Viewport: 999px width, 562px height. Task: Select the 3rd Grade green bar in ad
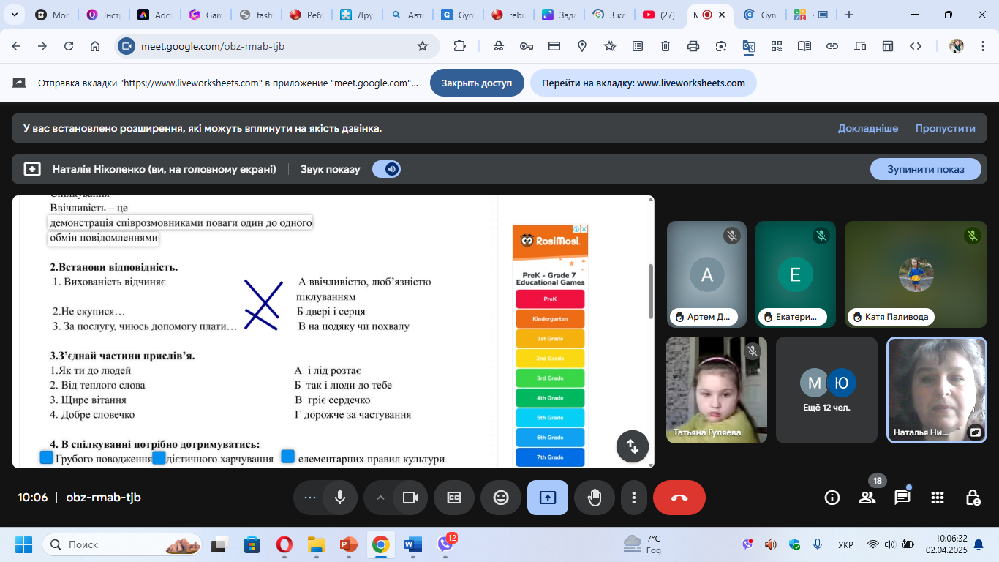click(550, 378)
